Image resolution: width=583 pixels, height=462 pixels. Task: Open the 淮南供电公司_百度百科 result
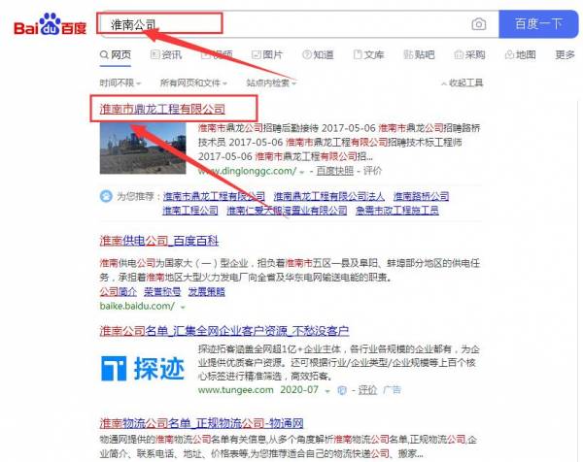(159, 241)
